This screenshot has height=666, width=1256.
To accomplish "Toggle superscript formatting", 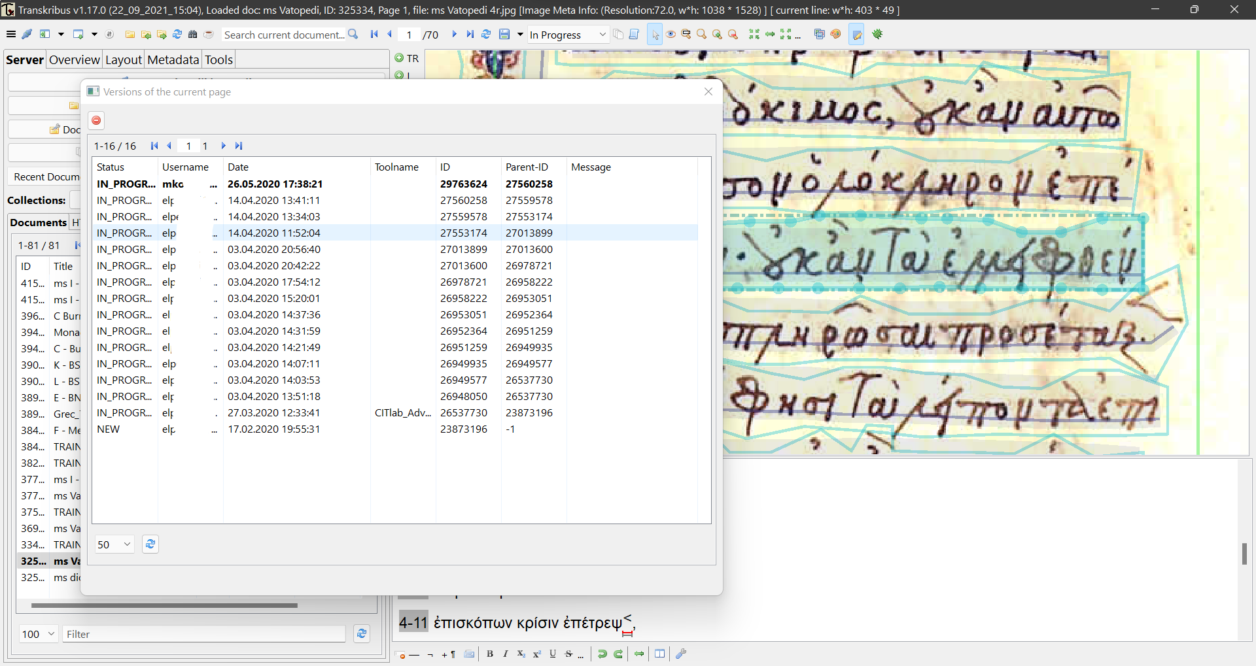I will pyautogui.click(x=537, y=654).
